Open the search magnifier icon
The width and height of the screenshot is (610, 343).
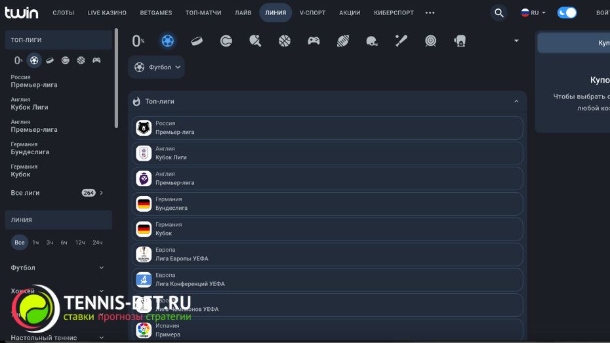[498, 13]
